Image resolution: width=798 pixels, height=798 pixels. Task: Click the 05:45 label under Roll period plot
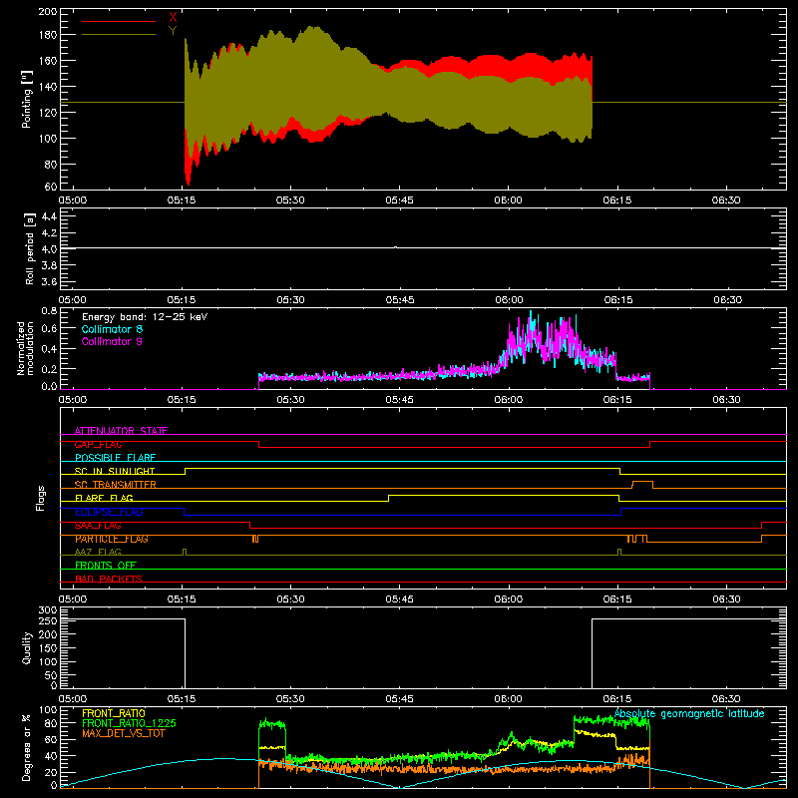400,300
